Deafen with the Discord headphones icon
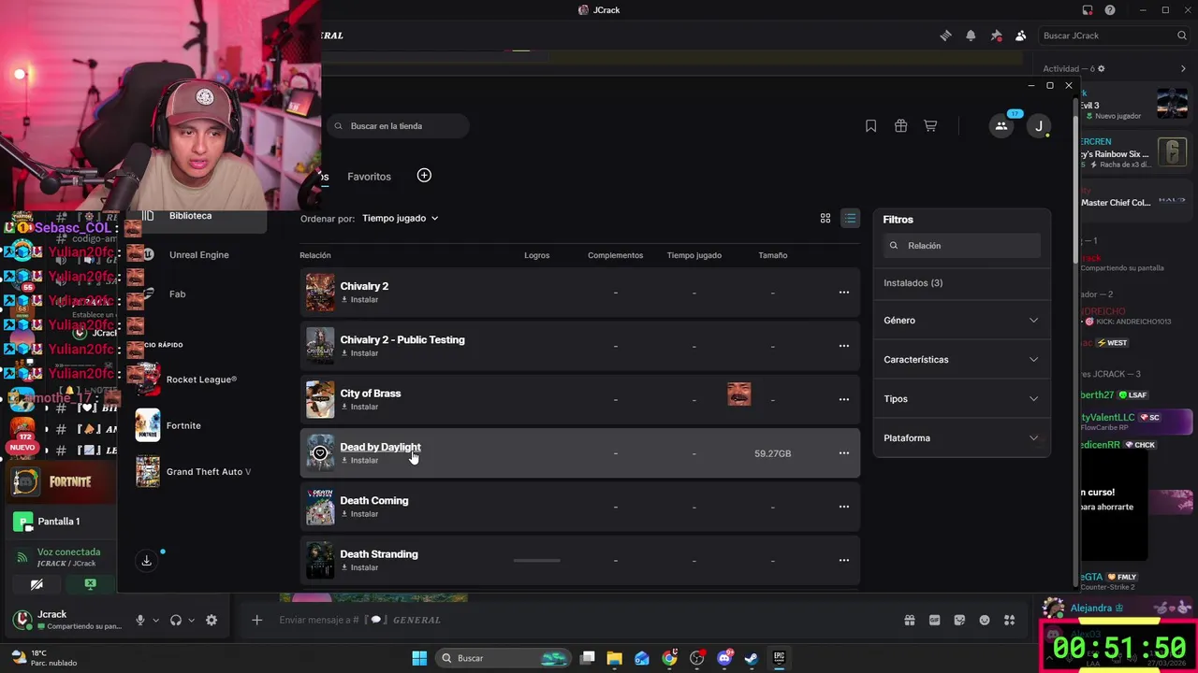 point(175,620)
